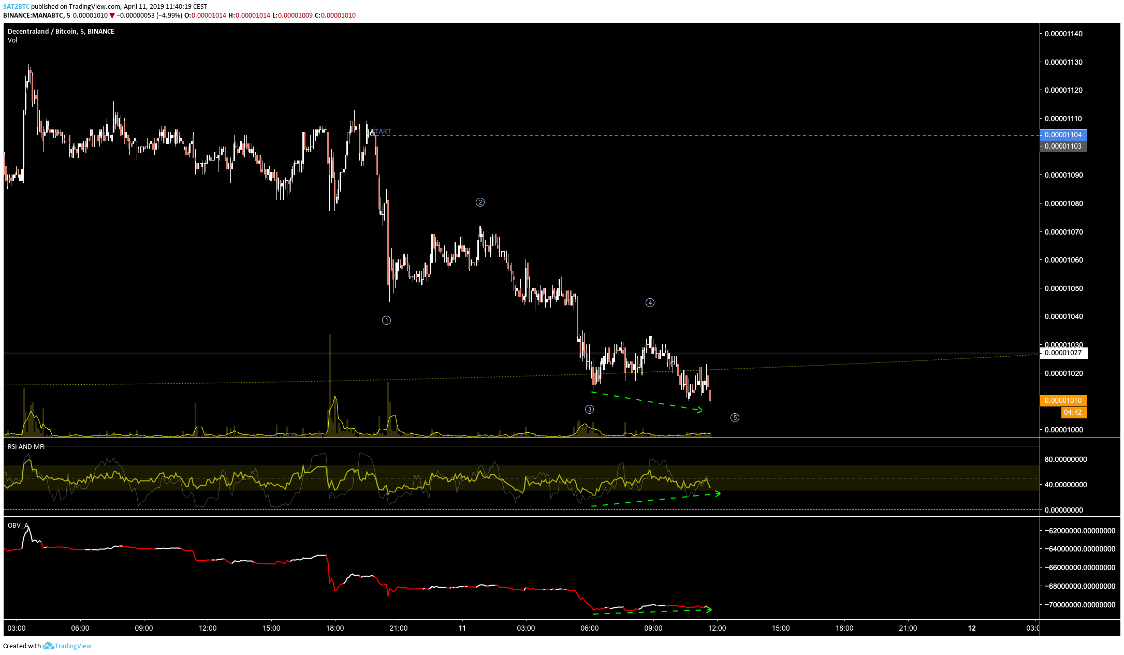Click the 40.00000000 RSI axis label
The image size is (1124, 655).
pyautogui.click(x=1065, y=485)
